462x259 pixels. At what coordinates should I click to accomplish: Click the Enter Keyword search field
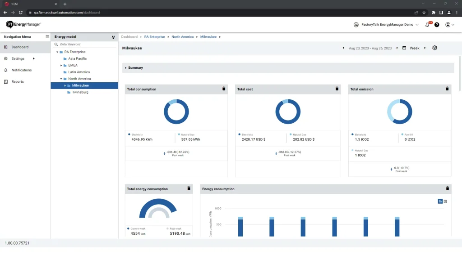point(86,44)
